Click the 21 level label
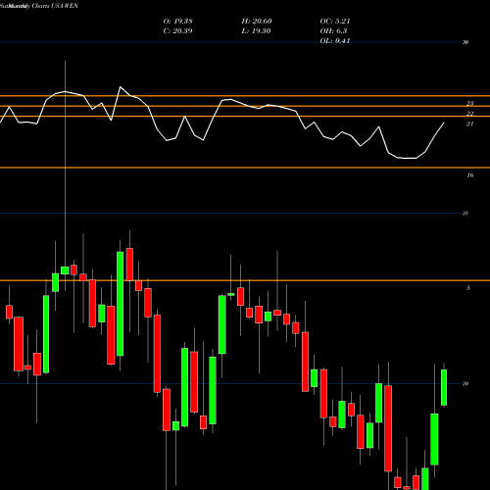The height and width of the screenshot is (490, 490). pos(469,124)
